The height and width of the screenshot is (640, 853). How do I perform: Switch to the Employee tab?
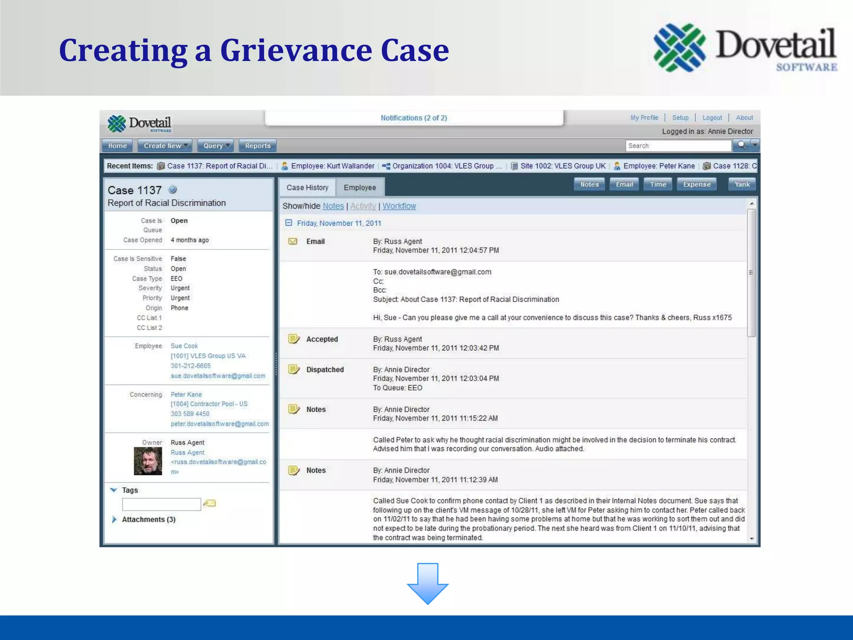point(360,187)
